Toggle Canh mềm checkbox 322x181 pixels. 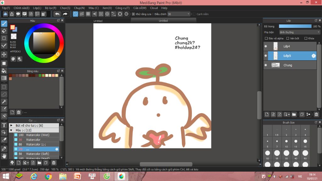tap(194, 14)
